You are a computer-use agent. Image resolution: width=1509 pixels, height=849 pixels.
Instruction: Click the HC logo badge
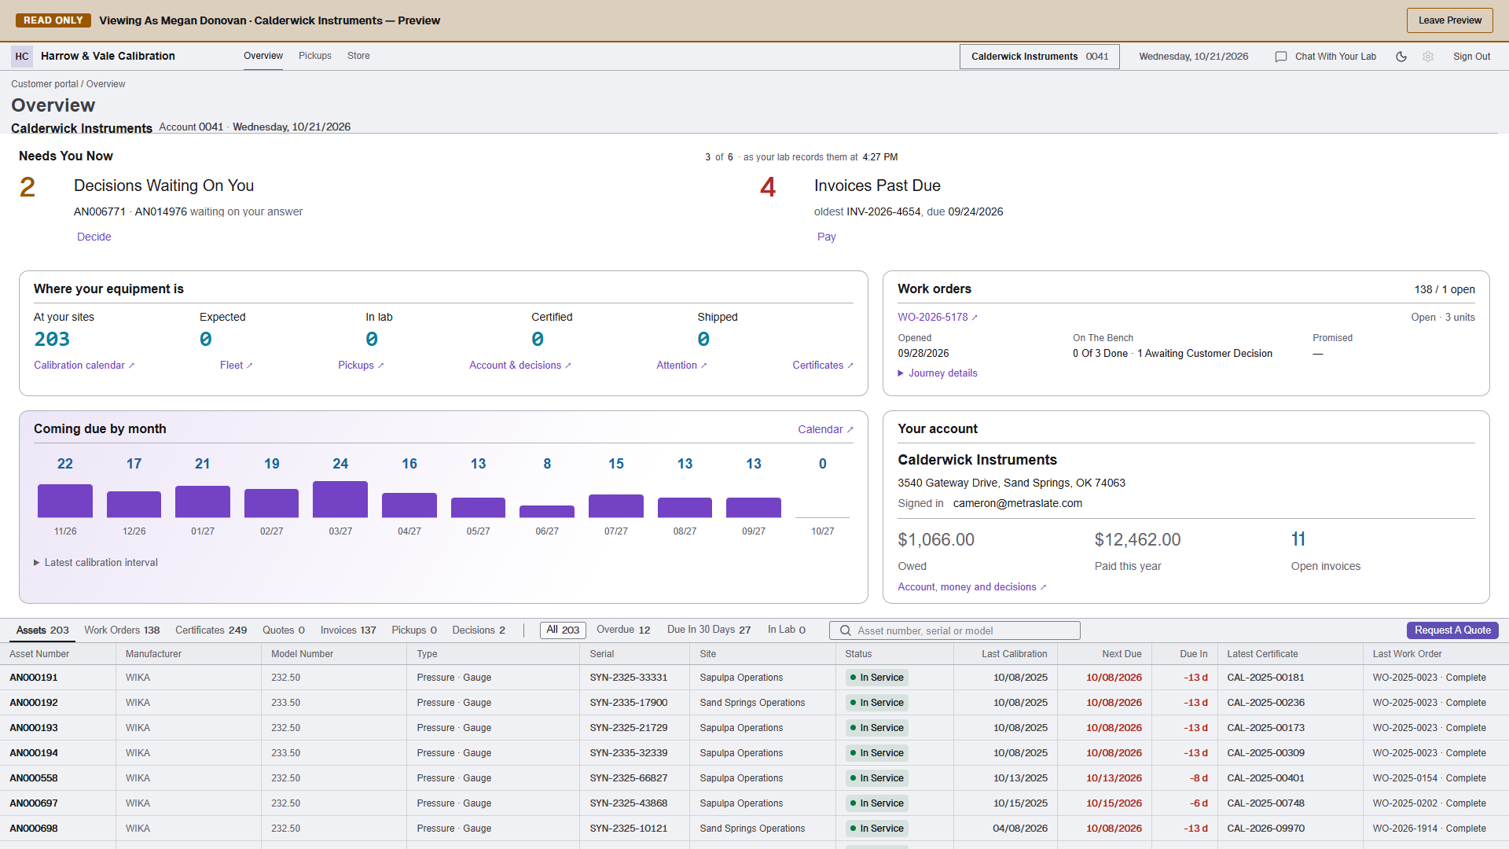click(x=22, y=56)
